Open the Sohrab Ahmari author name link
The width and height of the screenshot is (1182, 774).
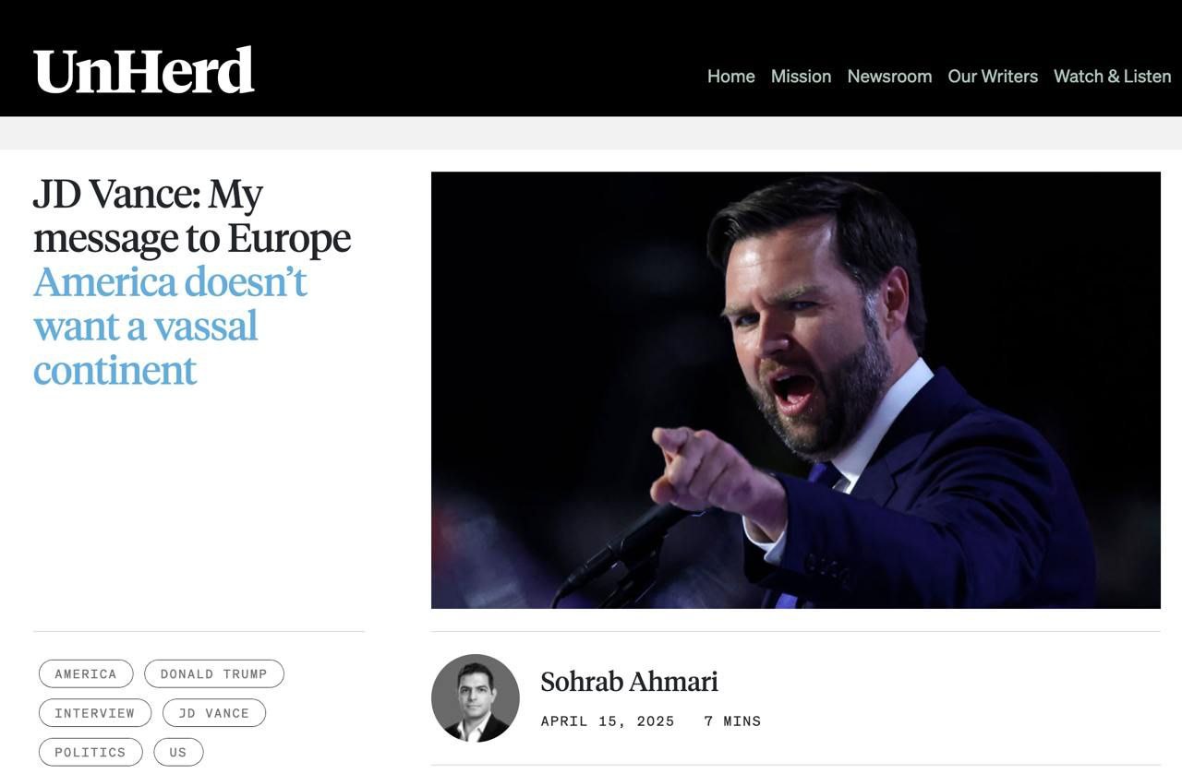tap(629, 682)
